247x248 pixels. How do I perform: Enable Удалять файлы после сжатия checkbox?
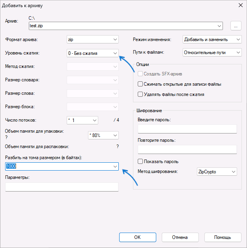click(140, 94)
